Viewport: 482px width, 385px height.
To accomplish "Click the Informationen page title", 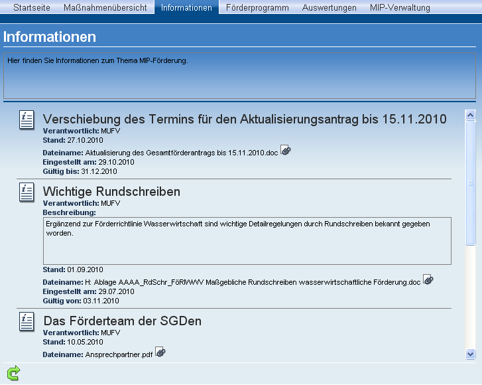I will tap(50, 37).
